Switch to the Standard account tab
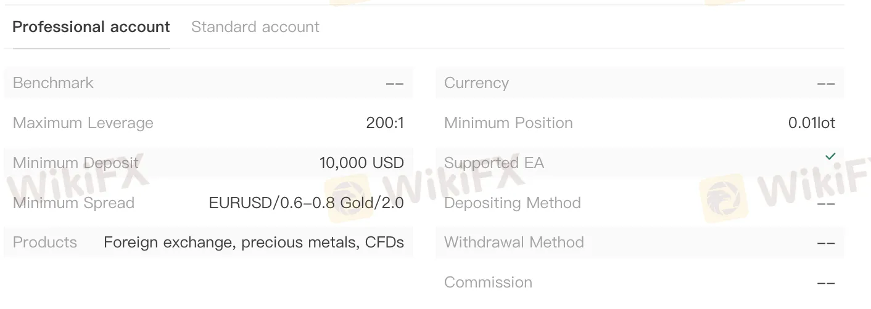 tap(255, 27)
